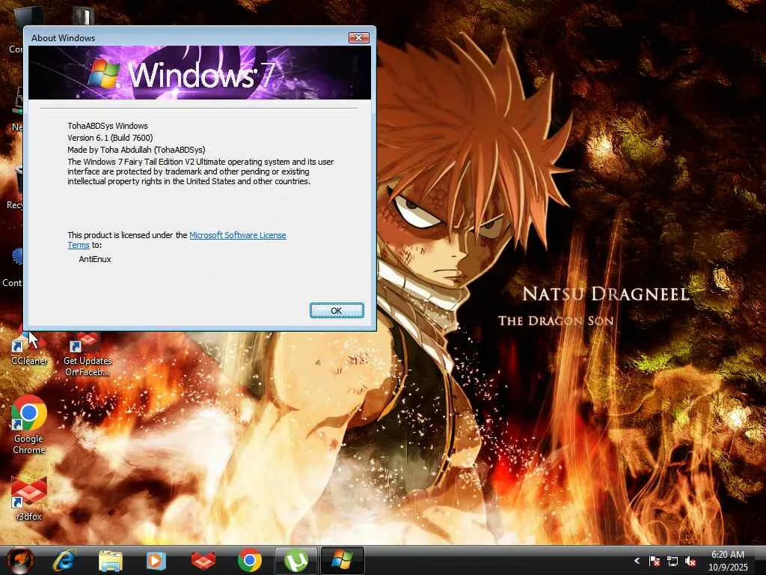Click the muted volume speaker icon
The width and height of the screenshot is (766, 575).
690,562
